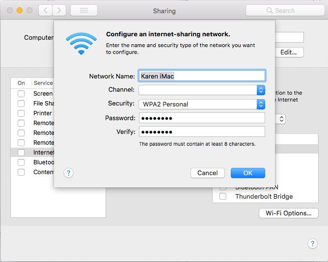The image size is (328, 262).
Task: Select the Printer service row
Action: pyautogui.click(x=32, y=113)
